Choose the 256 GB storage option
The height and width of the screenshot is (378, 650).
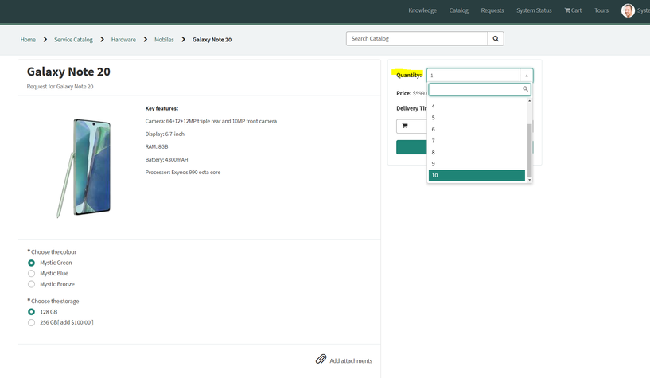31,322
